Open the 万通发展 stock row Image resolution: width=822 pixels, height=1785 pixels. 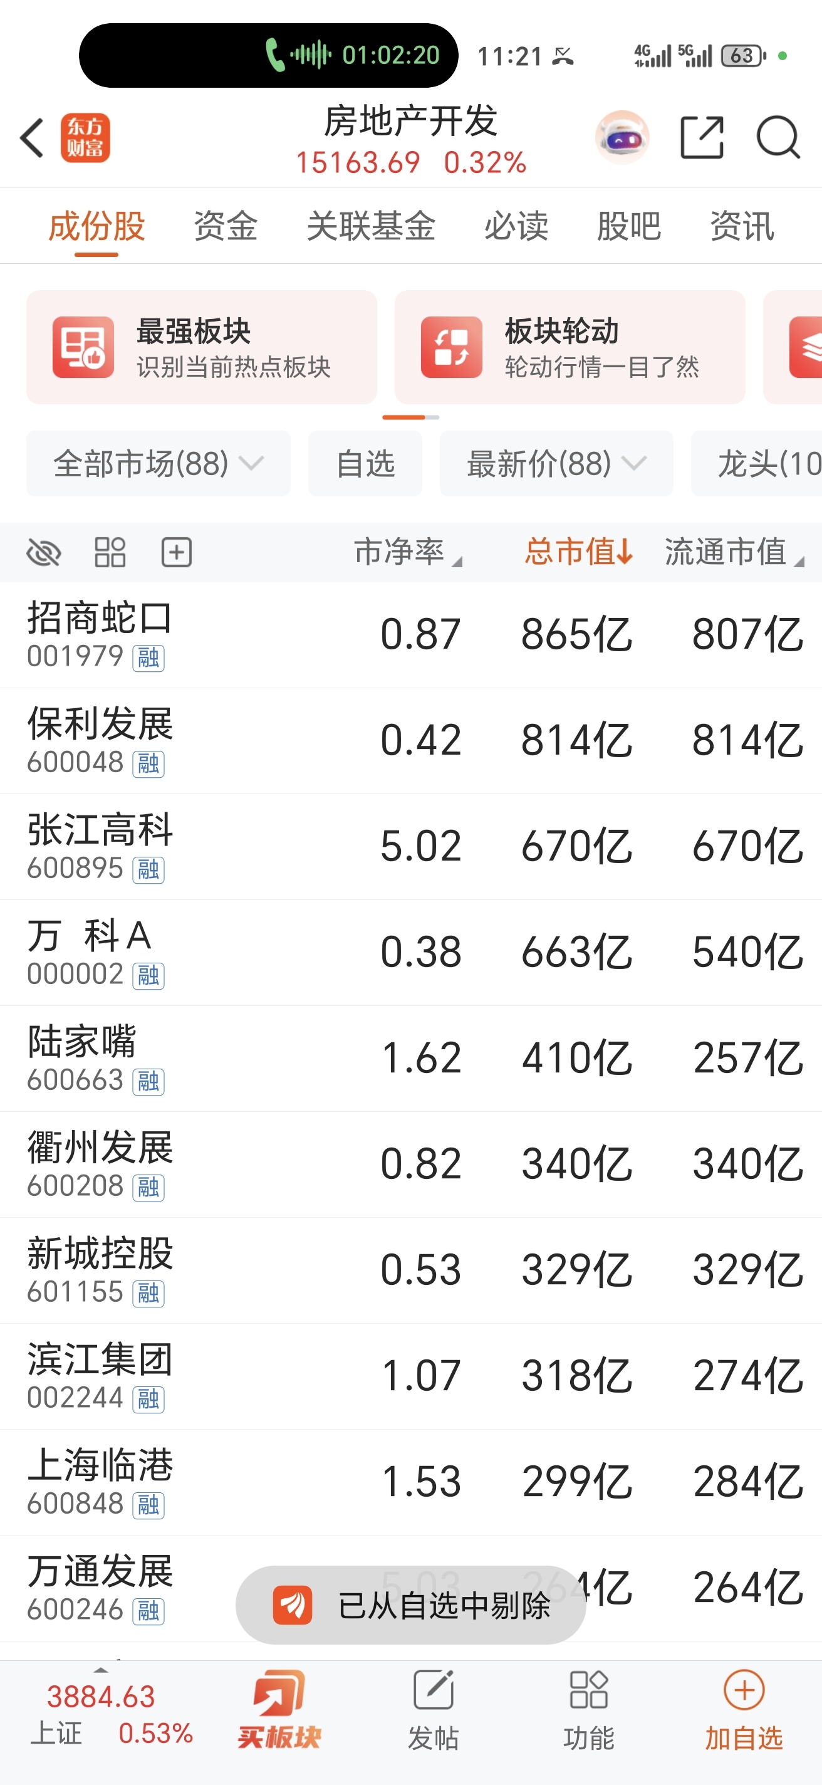[x=410, y=1589]
